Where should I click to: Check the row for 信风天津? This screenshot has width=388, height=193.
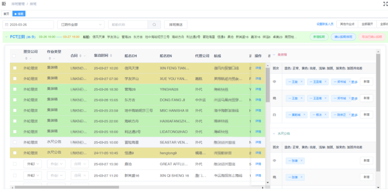coord(15,68)
